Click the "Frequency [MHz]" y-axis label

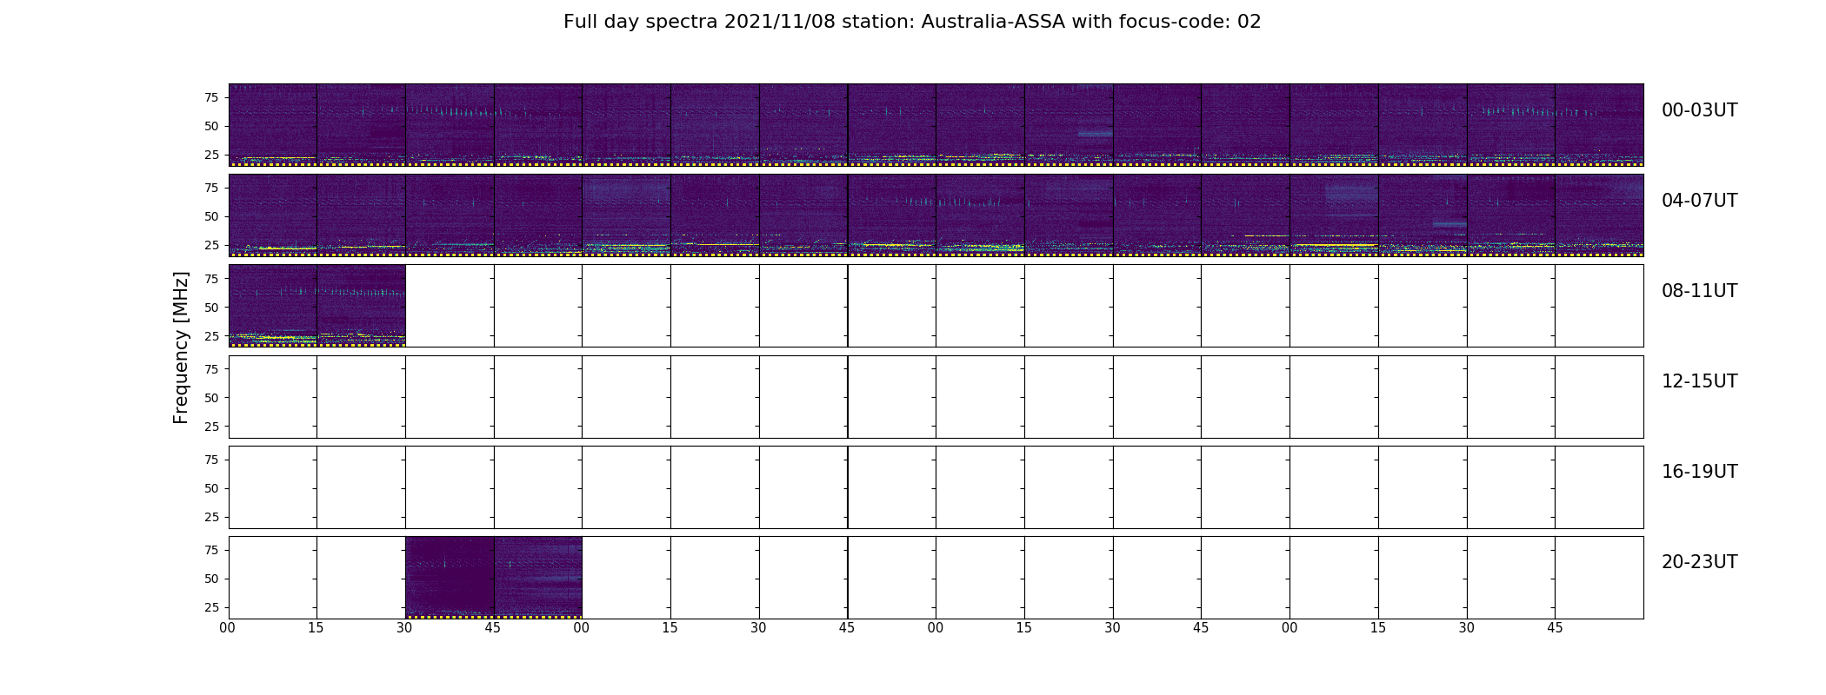pos(181,347)
